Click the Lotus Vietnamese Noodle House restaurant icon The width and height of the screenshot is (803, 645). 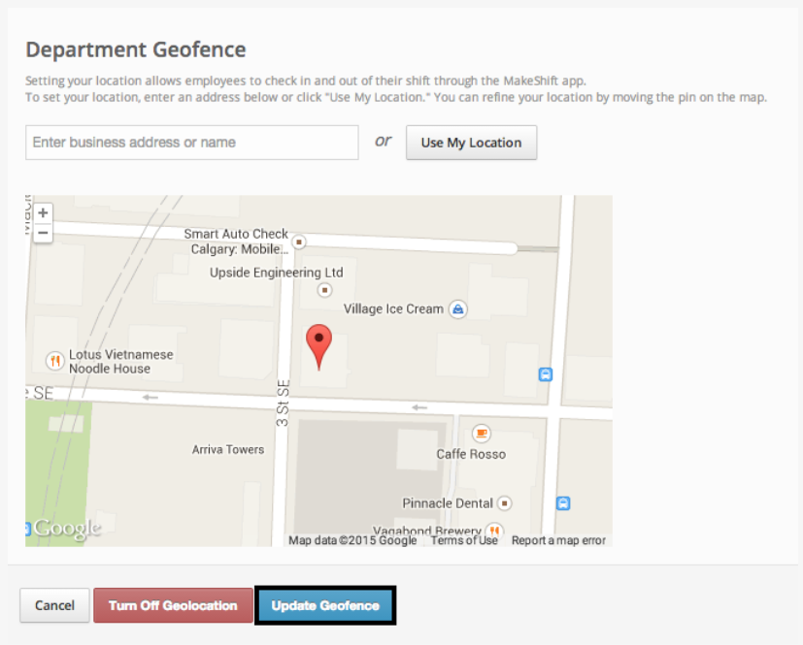click(54, 361)
